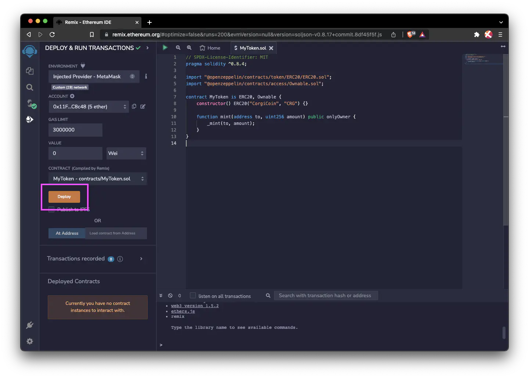Go back in browser history
Viewport: 529px width, 378px height.
pos(29,35)
